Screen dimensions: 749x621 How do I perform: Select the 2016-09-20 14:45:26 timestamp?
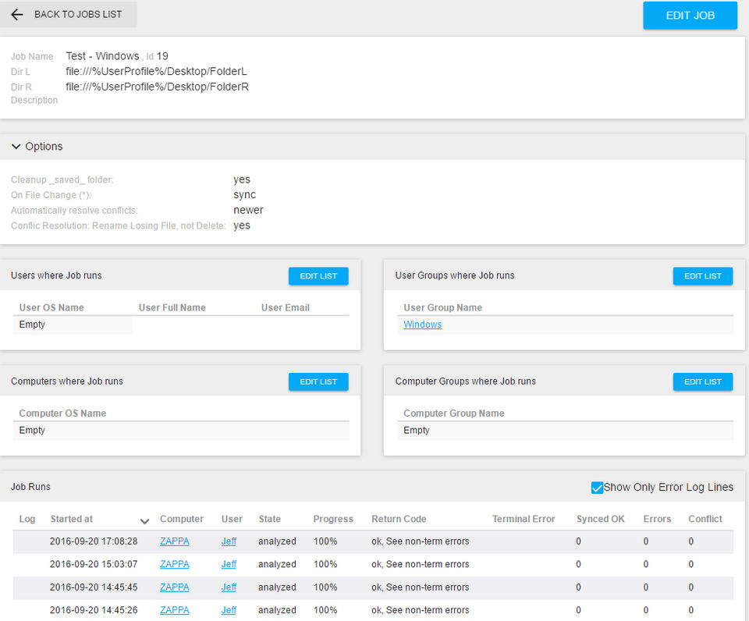point(94,610)
